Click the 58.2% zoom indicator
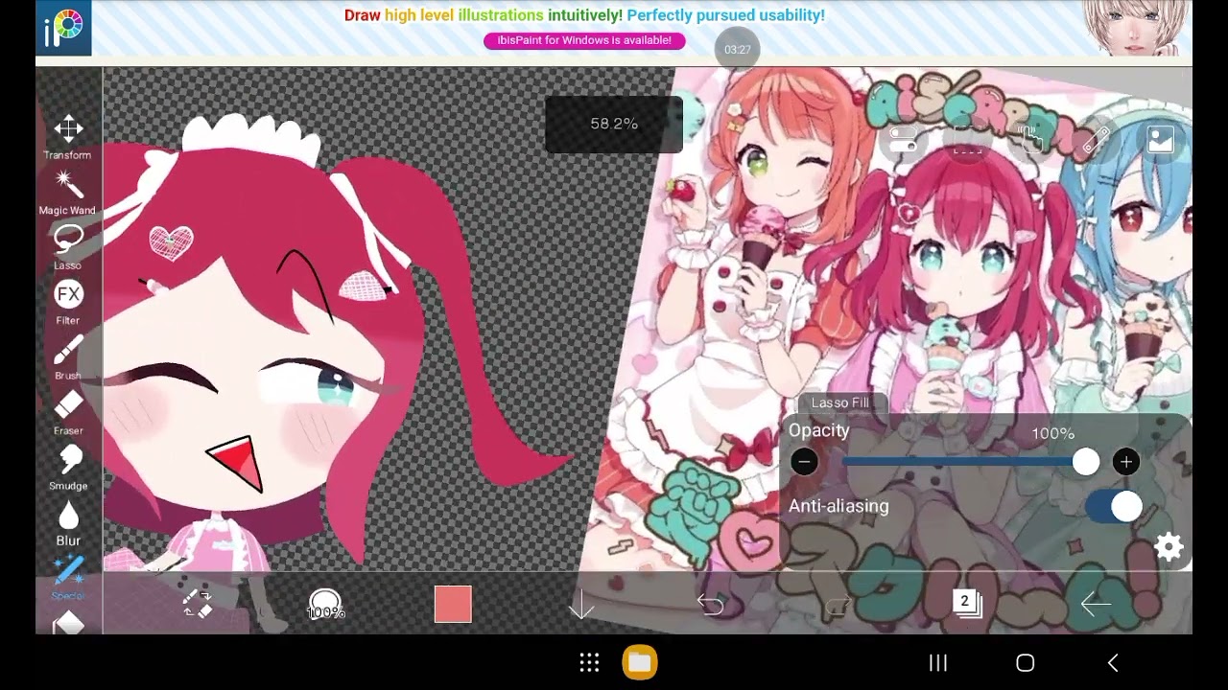 click(x=614, y=124)
